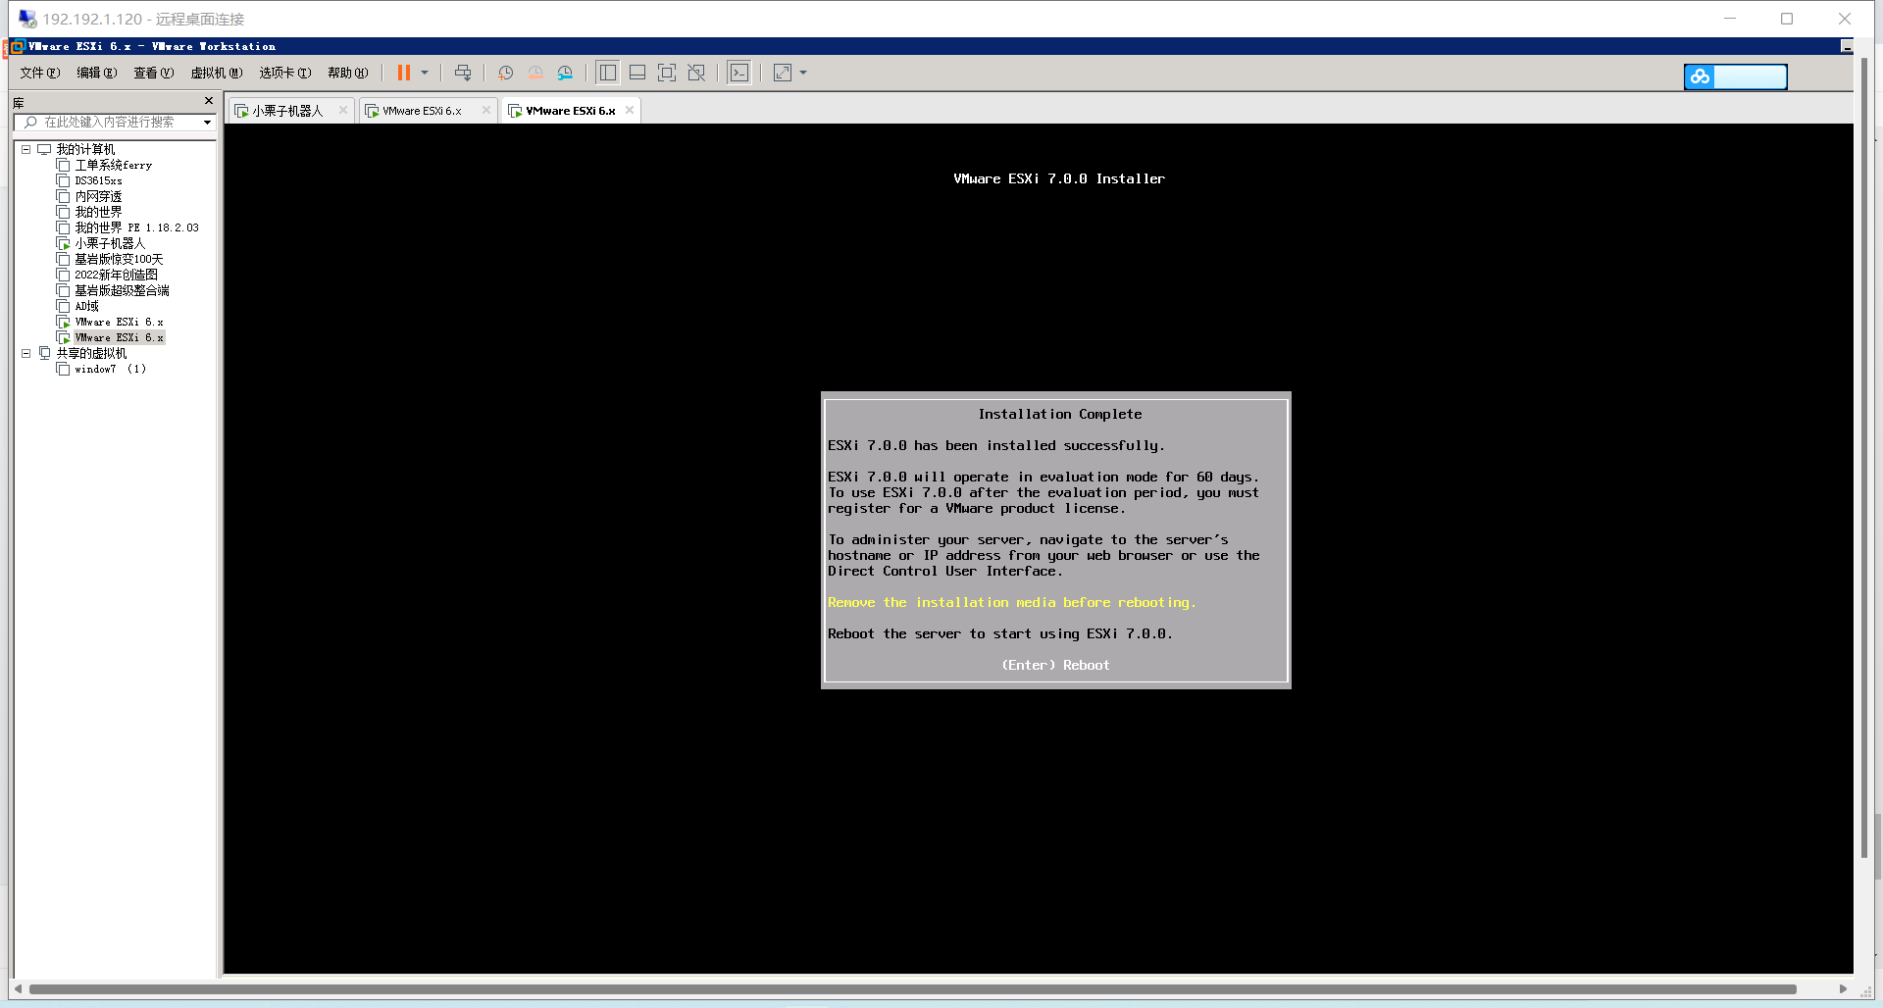This screenshot has width=1883, height=1008.
Task: Open the library search dropdown arrow
Action: click(208, 123)
